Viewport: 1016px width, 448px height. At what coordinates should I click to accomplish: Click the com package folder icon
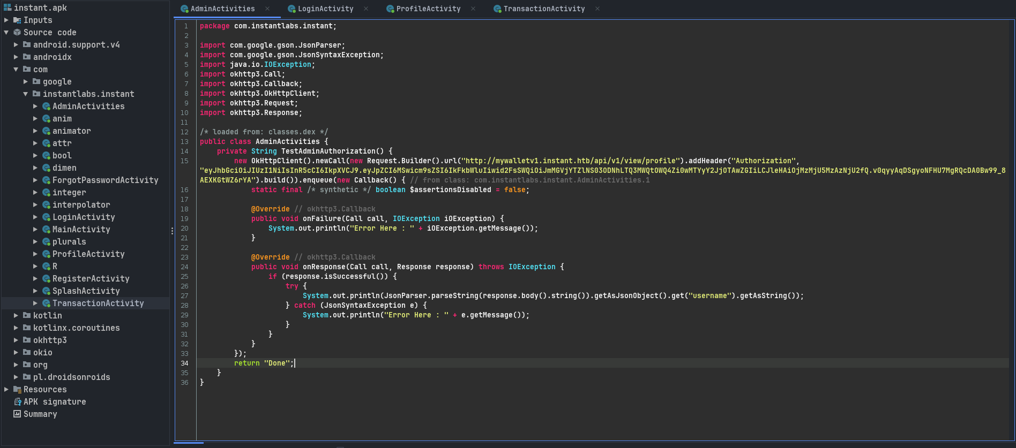tap(27, 70)
